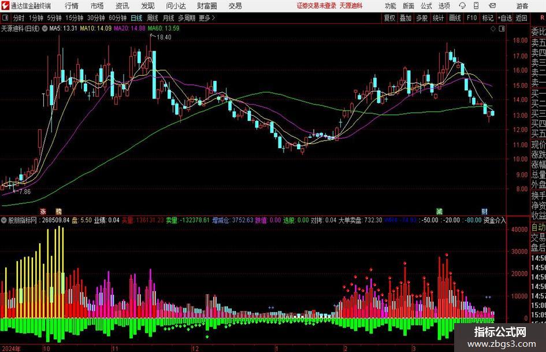Click the 画线 drawing tools button

(x=455, y=18)
